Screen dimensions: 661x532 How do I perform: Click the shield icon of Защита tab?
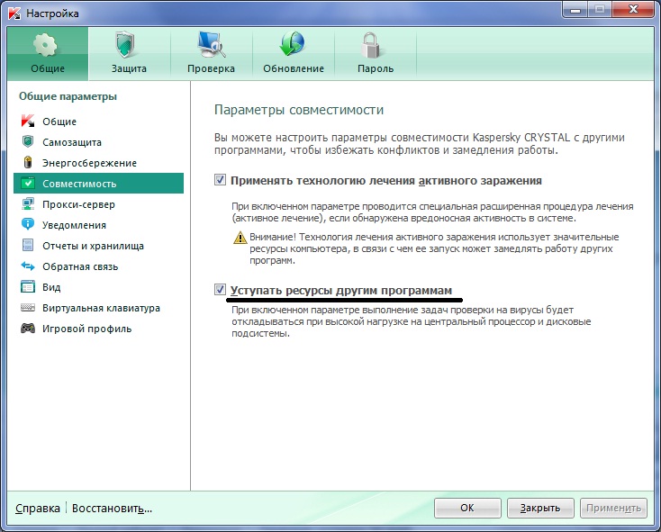point(125,45)
